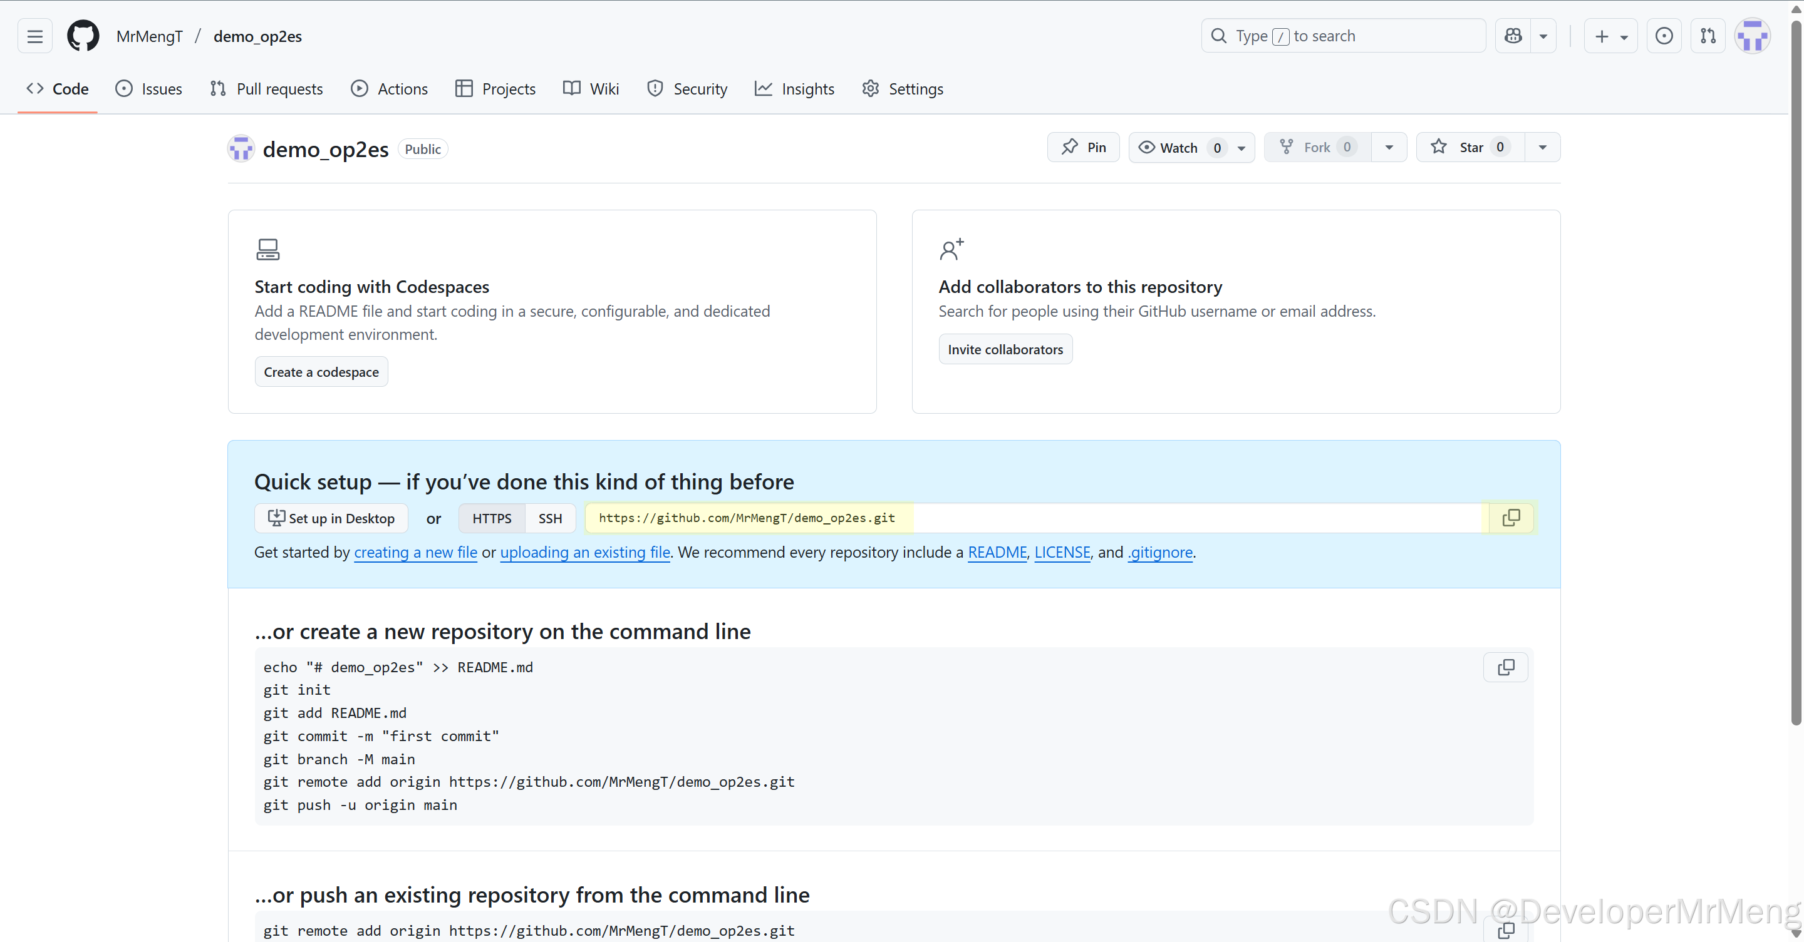Open the create new plus dropdown
The image size is (1804, 942).
[x=1609, y=36]
